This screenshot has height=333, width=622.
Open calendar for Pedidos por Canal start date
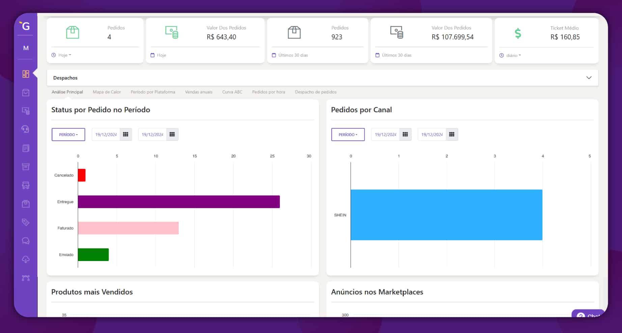[405, 135]
